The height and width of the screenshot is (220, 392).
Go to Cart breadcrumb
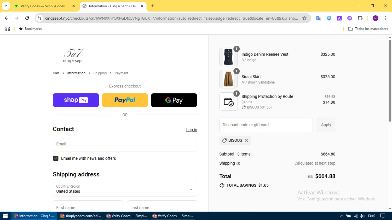point(56,73)
